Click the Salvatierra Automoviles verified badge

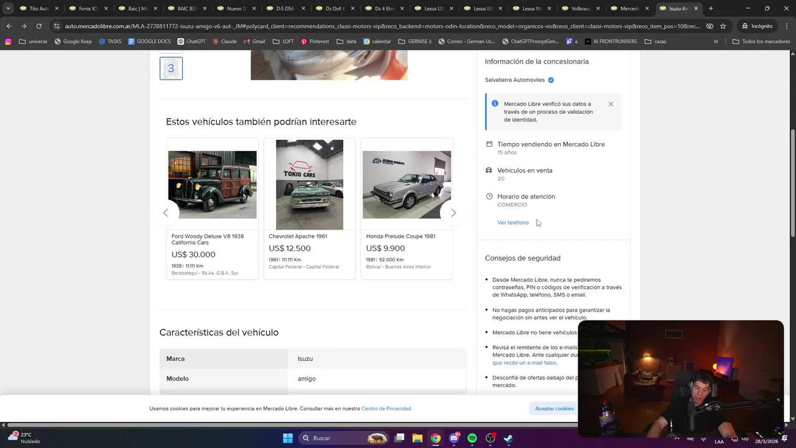coord(551,80)
